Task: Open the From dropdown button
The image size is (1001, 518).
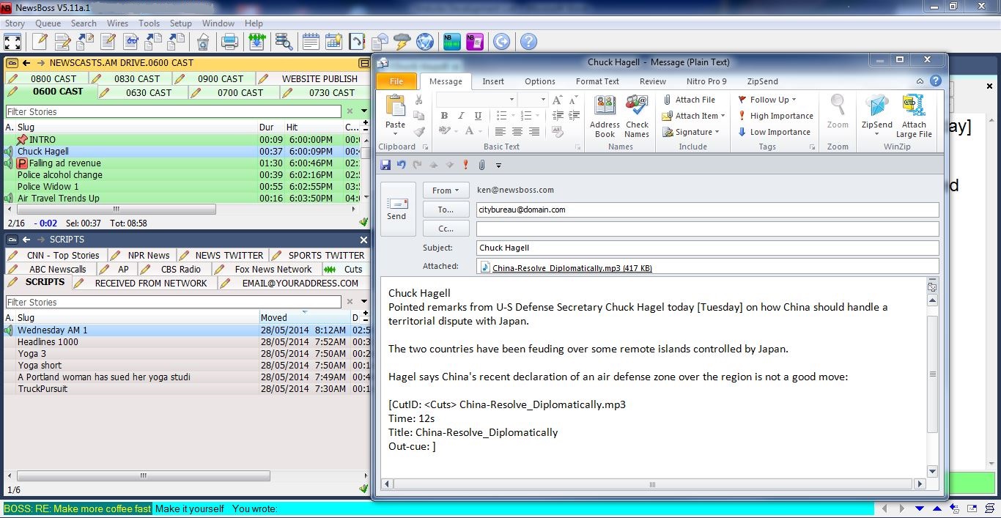Action: [x=446, y=190]
